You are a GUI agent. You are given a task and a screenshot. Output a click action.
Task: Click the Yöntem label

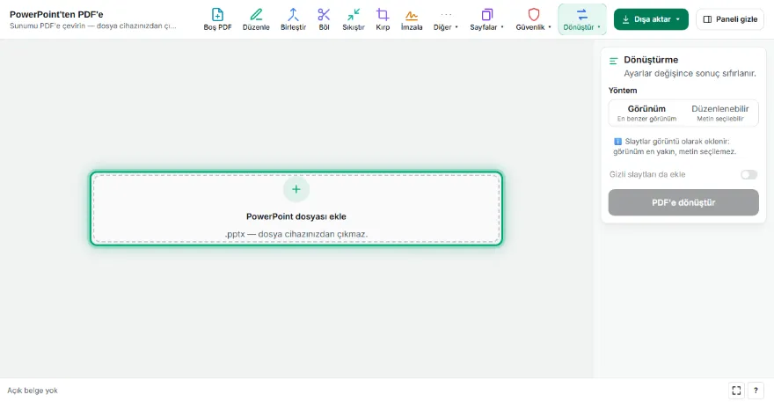coord(623,91)
